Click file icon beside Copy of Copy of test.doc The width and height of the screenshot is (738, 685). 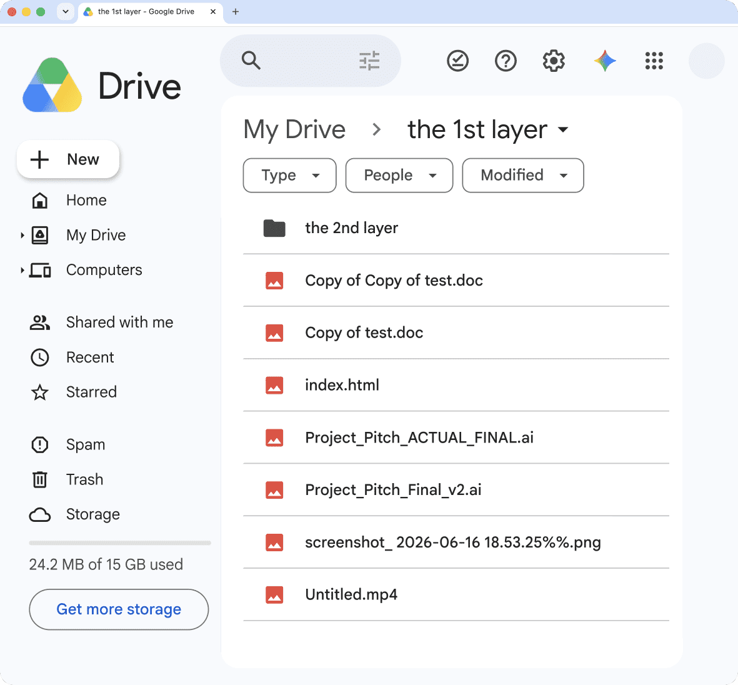(274, 281)
